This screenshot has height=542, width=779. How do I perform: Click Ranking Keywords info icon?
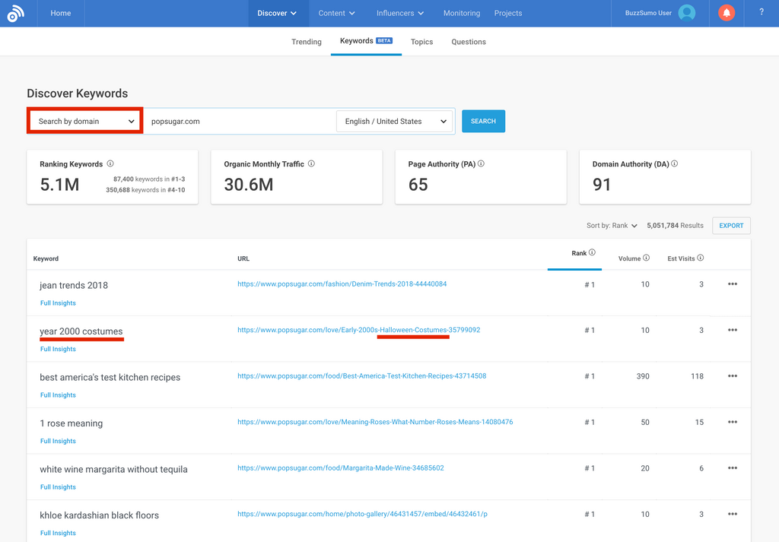[x=110, y=164]
